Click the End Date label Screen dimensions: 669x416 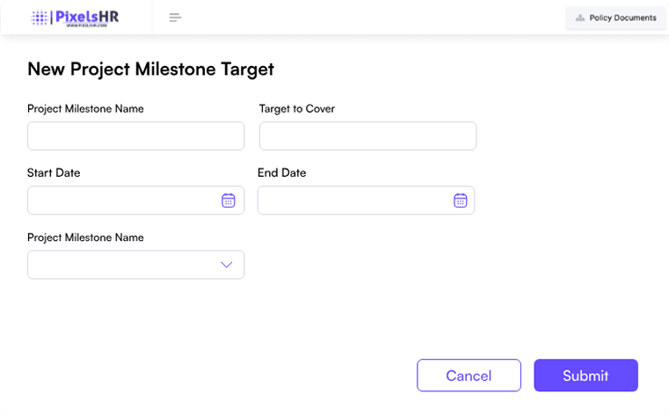coord(282,173)
